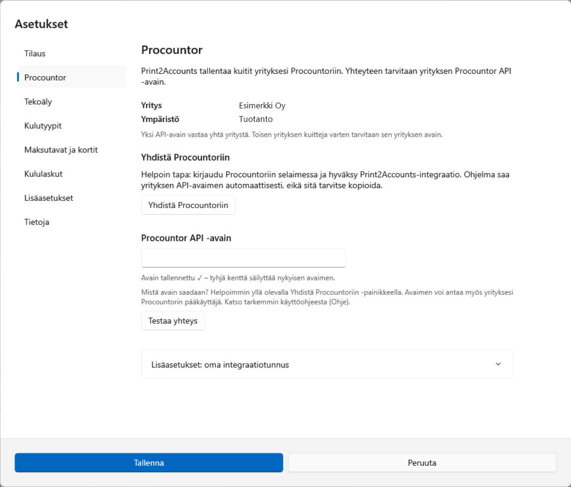Focus the Procountor API -avain field
This screenshot has width=571, height=487.
coord(243,258)
